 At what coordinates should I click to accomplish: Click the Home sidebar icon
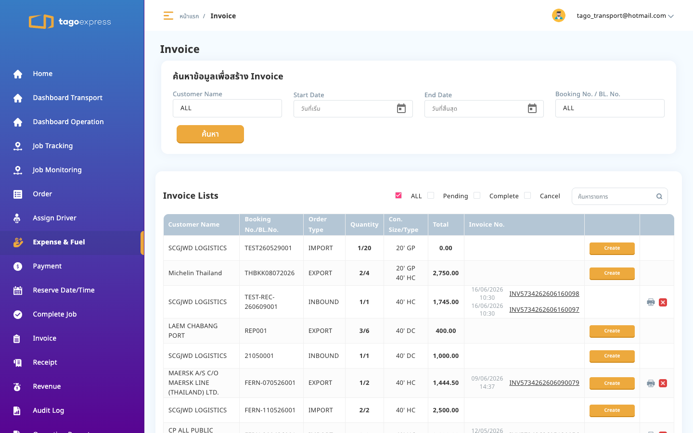click(18, 74)
